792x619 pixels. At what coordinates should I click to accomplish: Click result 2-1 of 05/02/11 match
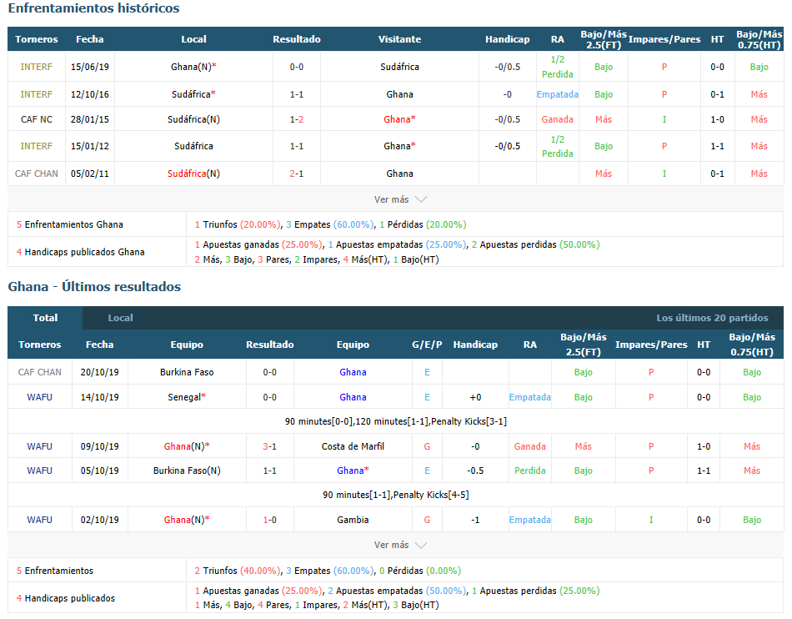[x=297, y=174]
